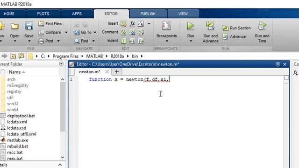299x168 pixels.
Task: Click the Advance button
Action: (234, 36)
